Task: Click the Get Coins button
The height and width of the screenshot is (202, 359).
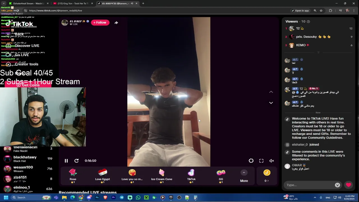Action: [x=28, y=85]
